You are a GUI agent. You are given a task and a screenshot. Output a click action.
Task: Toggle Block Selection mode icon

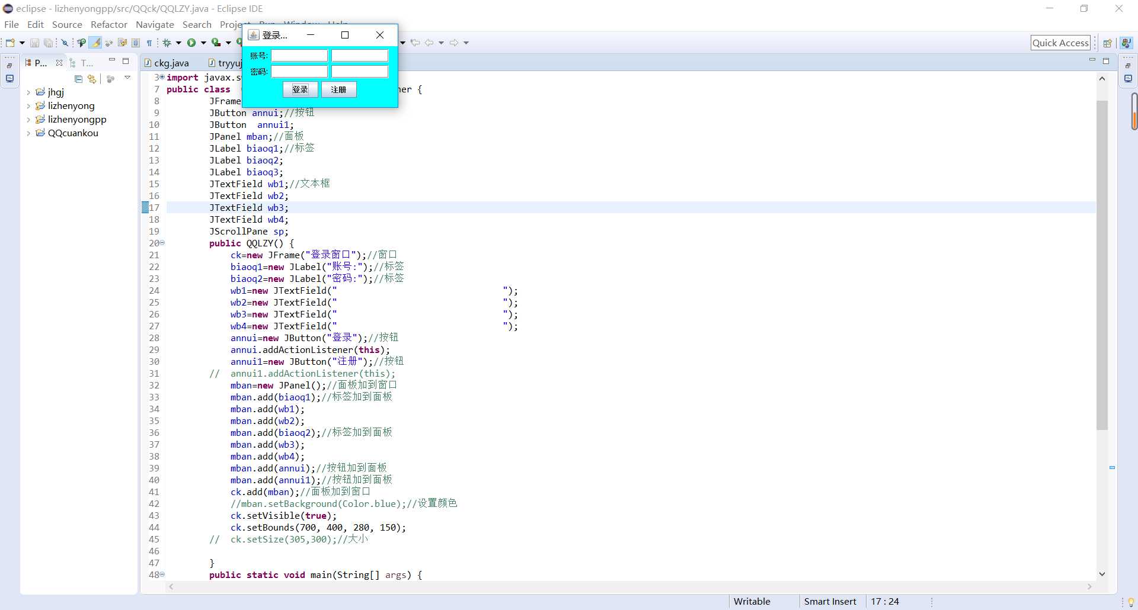(x=136, y=43)
